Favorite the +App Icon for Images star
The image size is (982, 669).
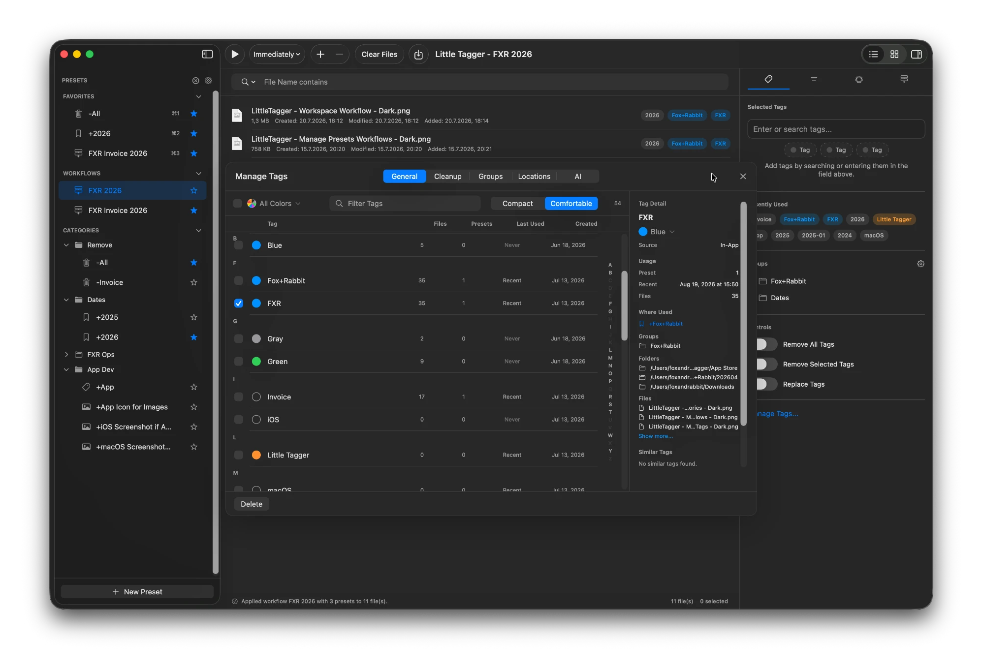click(x=194, y=407)
